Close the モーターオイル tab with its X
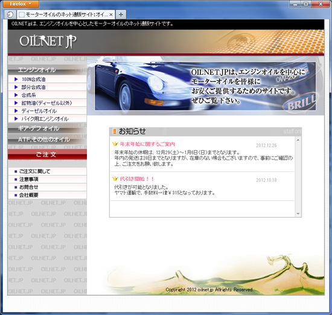Viewport: 332px width, 315px height. tap(111, 14)
